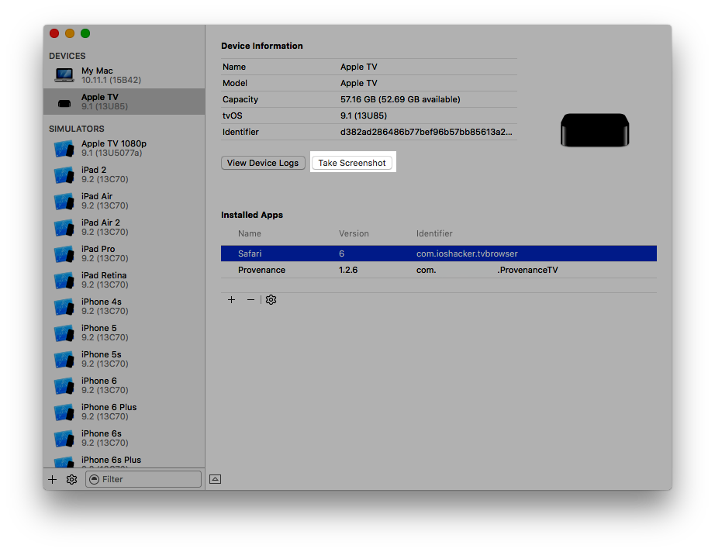Select iPad Pro simulator row

coord(124,254)
